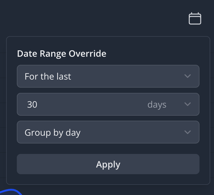Click the chevron in the "For the last" field
The height and width of the screenshot is (195, 214).
point(188,76)
